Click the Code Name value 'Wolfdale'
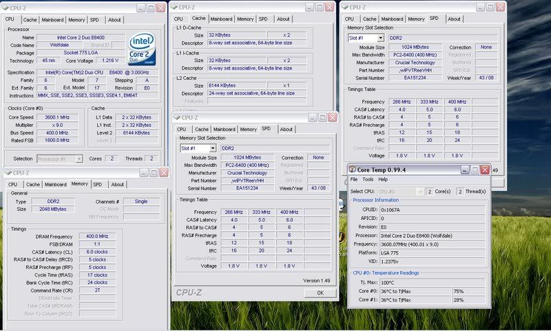This screenshot has height=331, width=551. pyautogui.click(x=59, y=45)
